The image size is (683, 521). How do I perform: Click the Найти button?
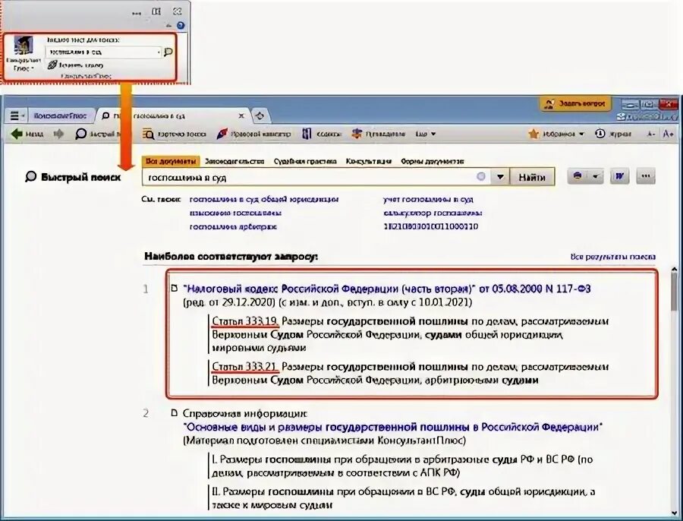point(532,177)
